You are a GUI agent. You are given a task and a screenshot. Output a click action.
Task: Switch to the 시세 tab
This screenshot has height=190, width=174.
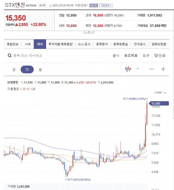28,44
